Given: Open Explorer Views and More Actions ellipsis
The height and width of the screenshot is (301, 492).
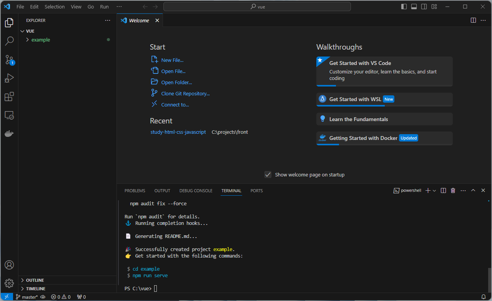Looking at the screenshot, I should 108,20.
